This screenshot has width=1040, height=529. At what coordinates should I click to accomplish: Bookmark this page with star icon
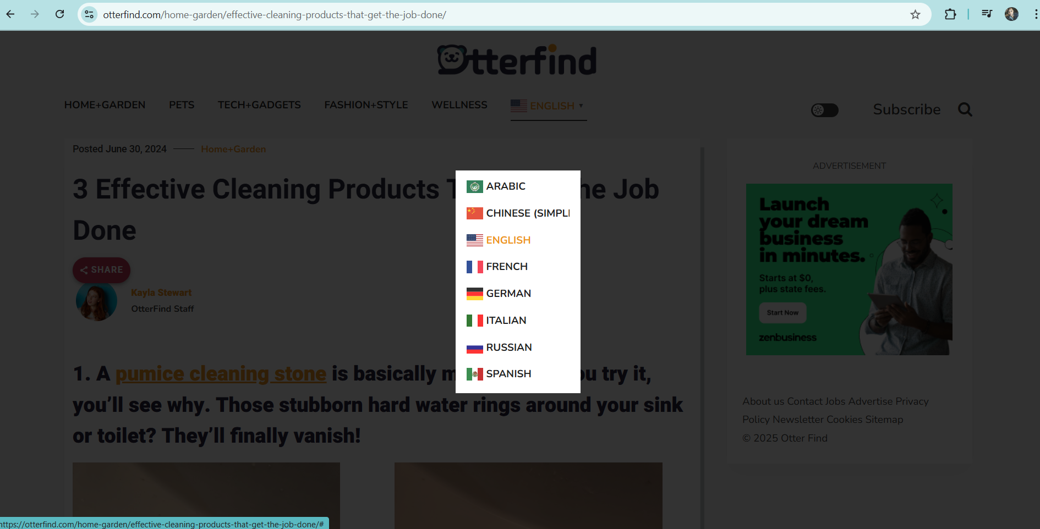(x=915, y=15)
